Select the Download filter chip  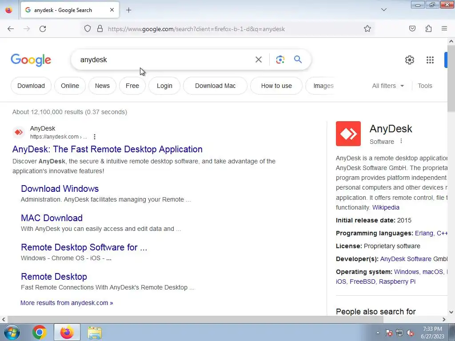(31, 86)
